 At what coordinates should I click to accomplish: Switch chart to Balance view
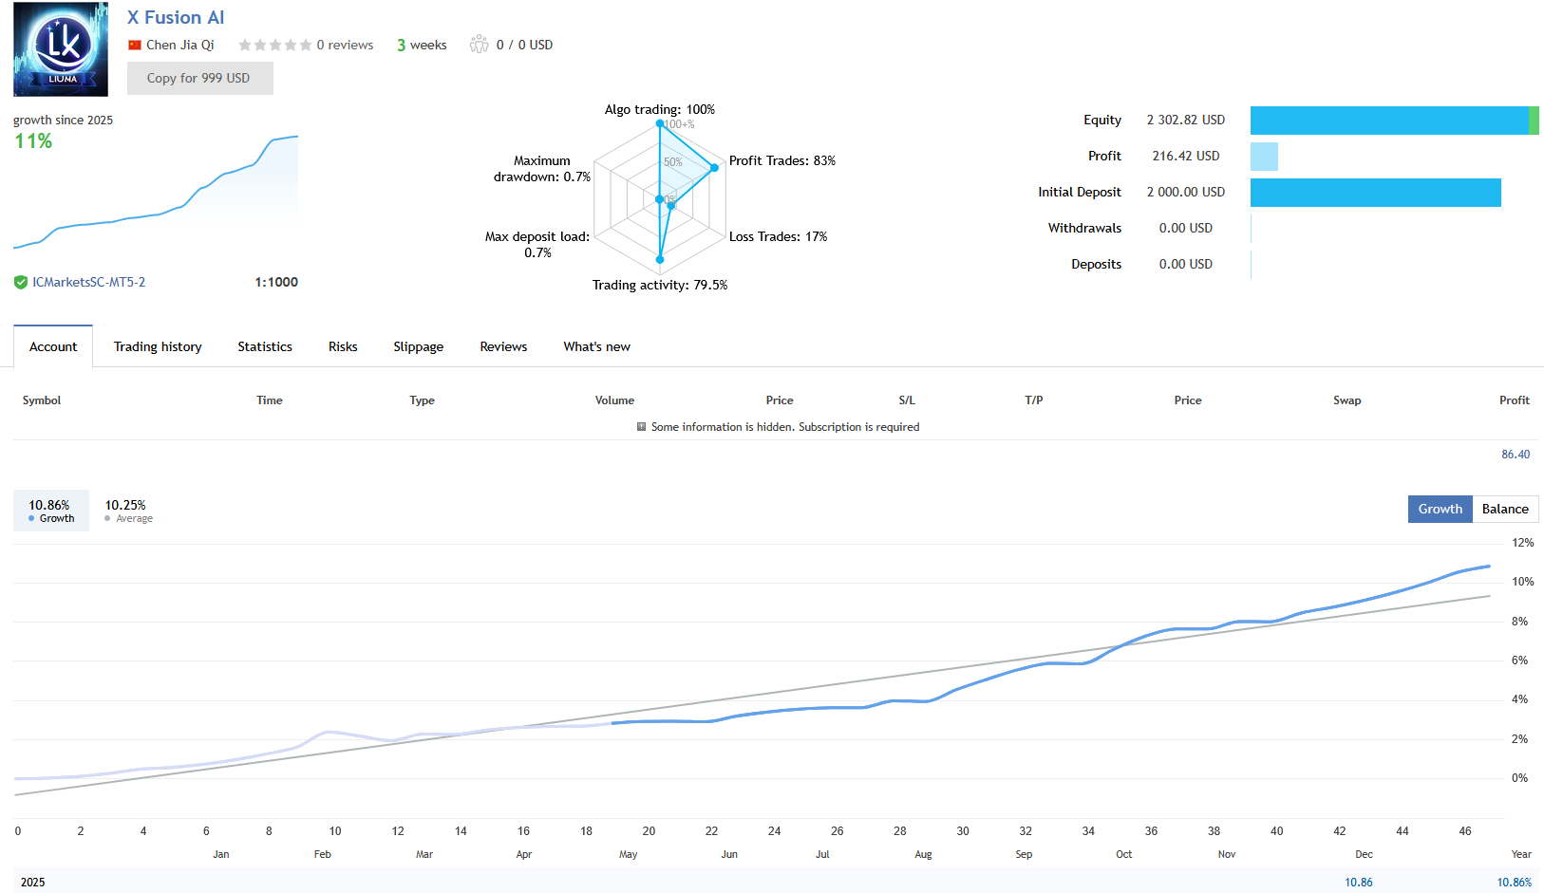coord(1505,509)
